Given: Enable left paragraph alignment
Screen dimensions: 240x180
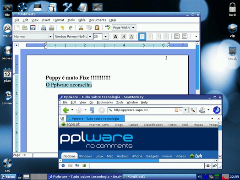Looking at the screenshot, I should 142,37.
